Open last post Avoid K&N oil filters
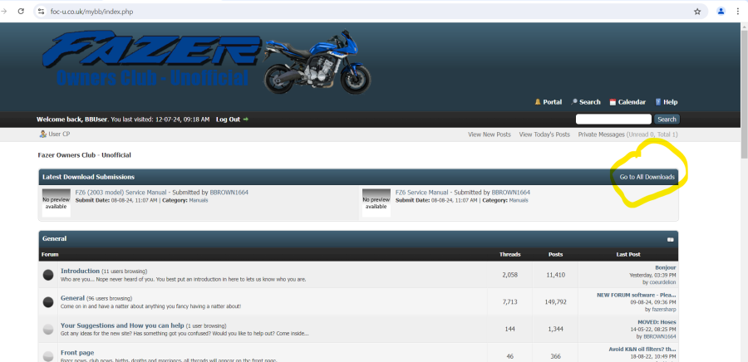 [642, 350]
